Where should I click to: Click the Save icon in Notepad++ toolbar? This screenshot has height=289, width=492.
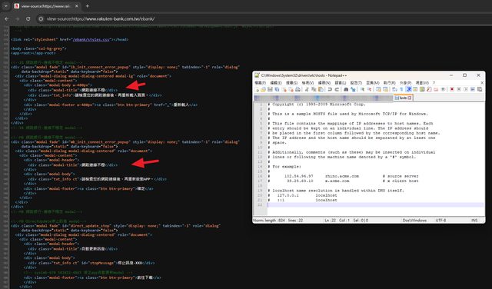point(270,89)
